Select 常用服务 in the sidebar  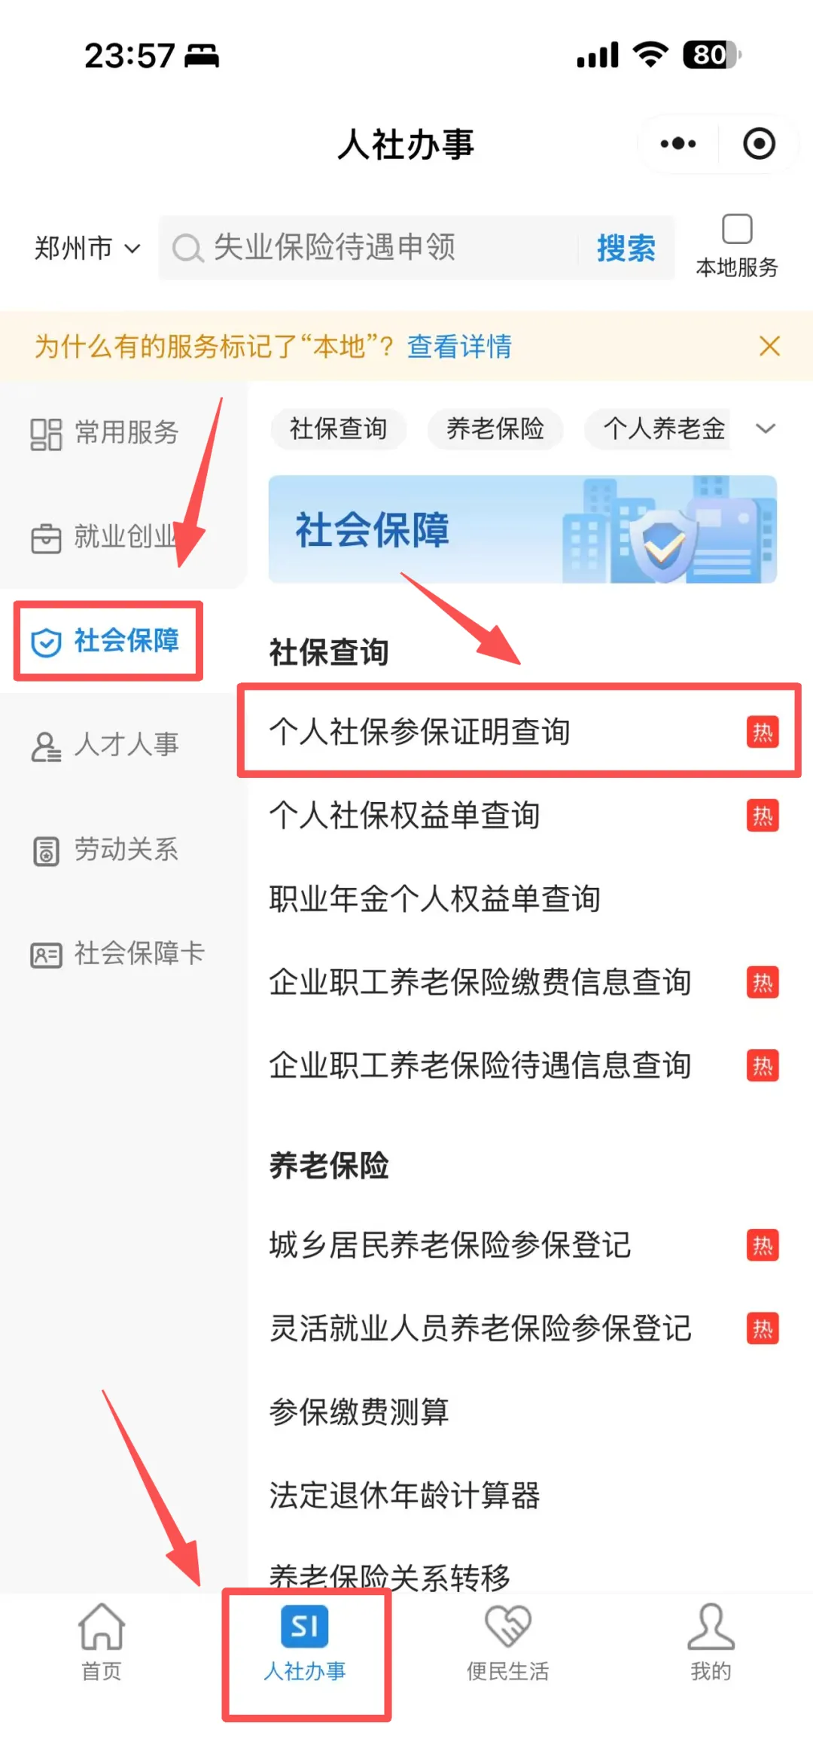(105, 433)
